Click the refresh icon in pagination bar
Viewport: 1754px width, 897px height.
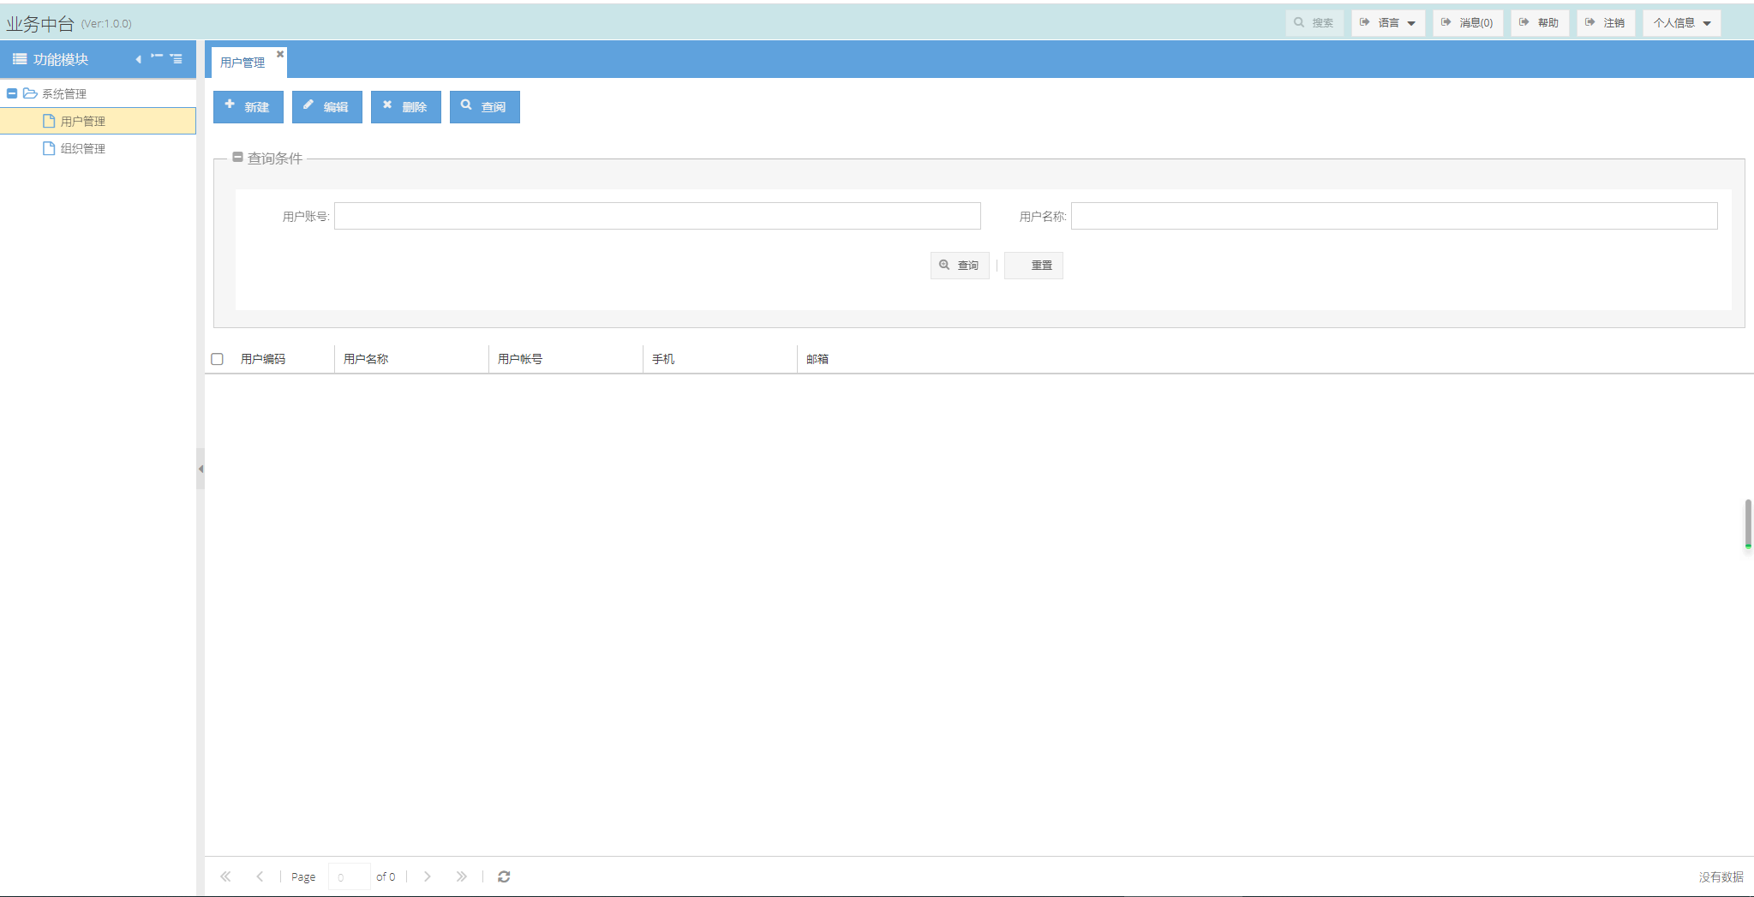504,876
